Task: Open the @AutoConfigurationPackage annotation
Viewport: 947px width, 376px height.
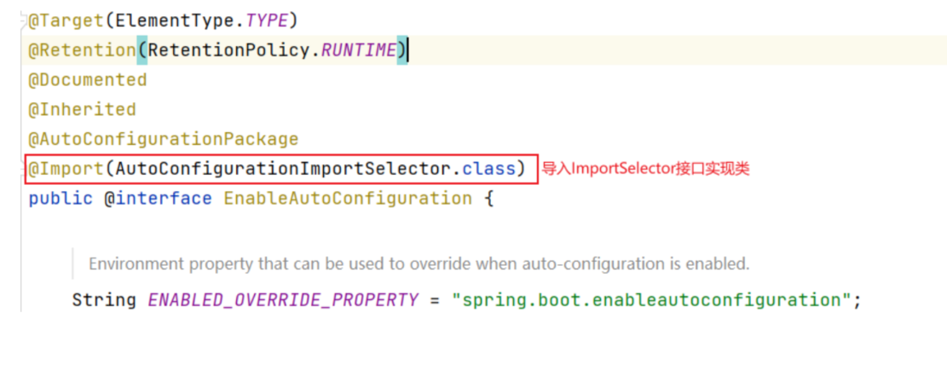Action: pyautogui.click(x=164, y=139)
